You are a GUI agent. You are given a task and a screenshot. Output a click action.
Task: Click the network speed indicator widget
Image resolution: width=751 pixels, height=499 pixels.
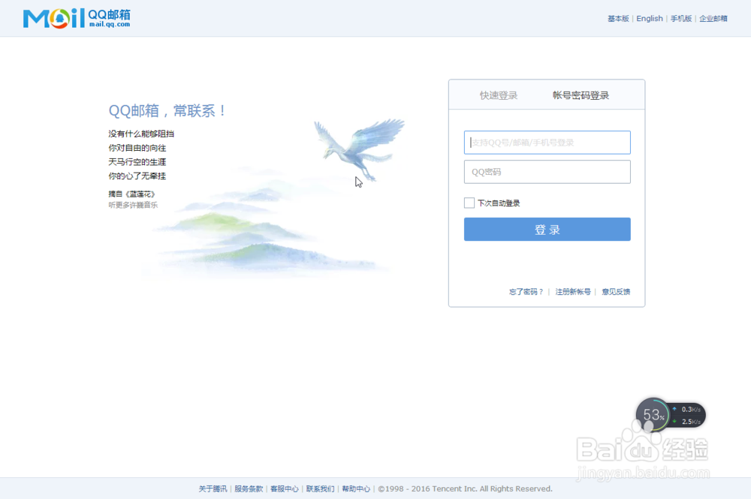coord(687,415)
